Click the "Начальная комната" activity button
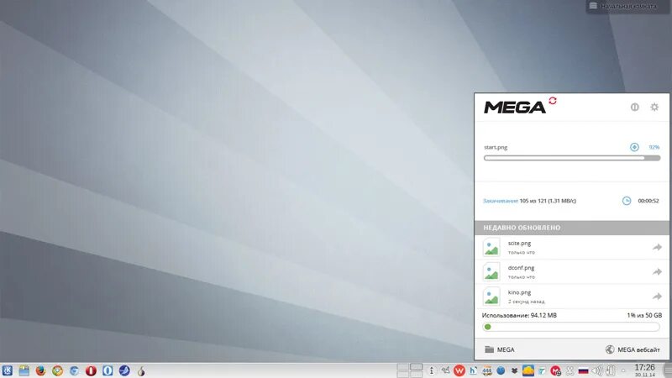This screenshot has height=378, width=672. tap(627, 6)
